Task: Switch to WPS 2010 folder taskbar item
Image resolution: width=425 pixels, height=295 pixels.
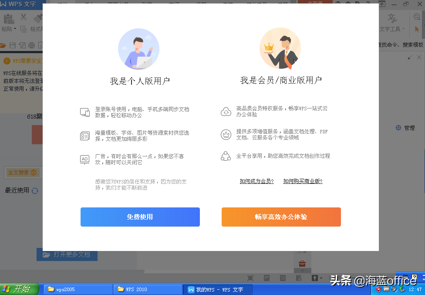Action: click(148, 289)
